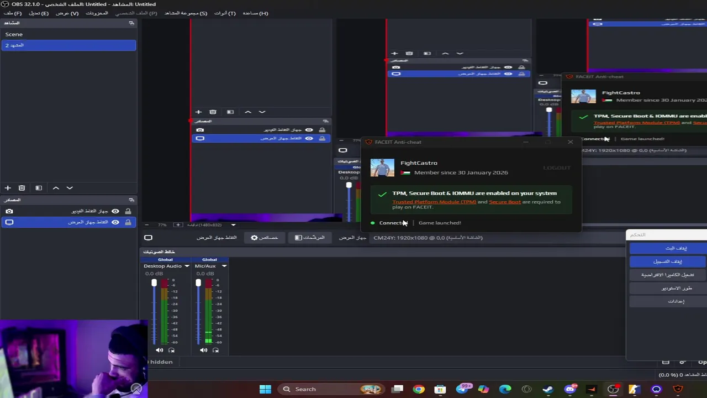Image resolution: width=707 pixels, height=398 pixels.
Task: Open Steam from the taskbar
Action: (x=548, y=389)
